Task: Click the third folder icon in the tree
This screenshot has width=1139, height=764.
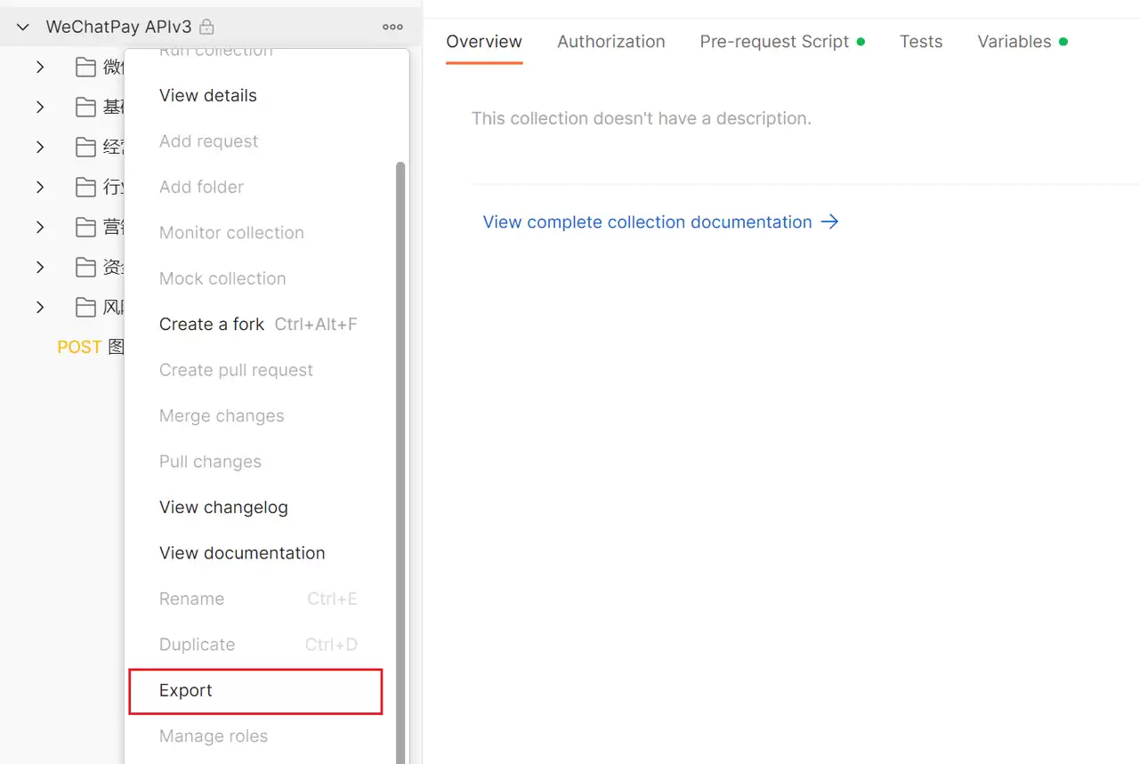Action: pos(85,147)
